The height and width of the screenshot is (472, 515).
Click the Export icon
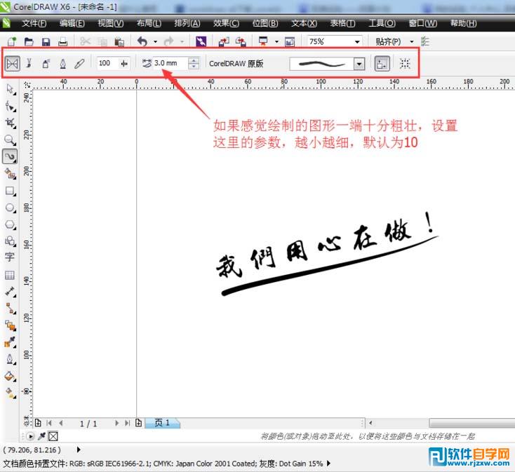coord(241,41)
